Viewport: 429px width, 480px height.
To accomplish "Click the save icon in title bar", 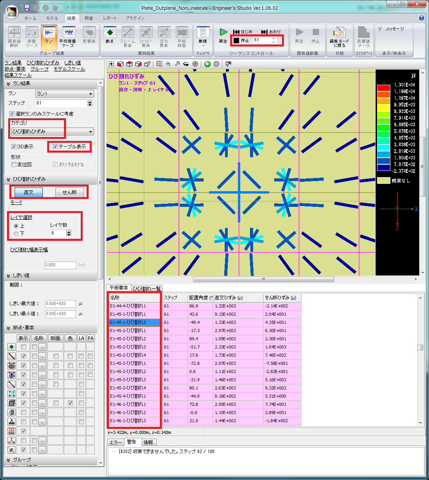I will coord(27,8).
